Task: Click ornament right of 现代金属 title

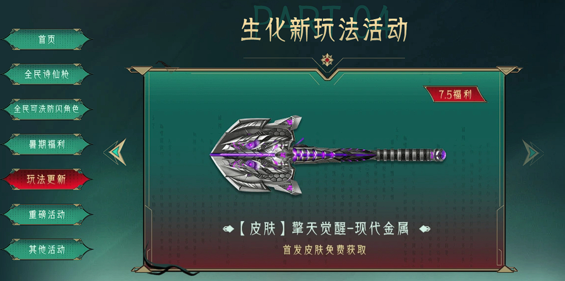Action: tap(425, 229)
